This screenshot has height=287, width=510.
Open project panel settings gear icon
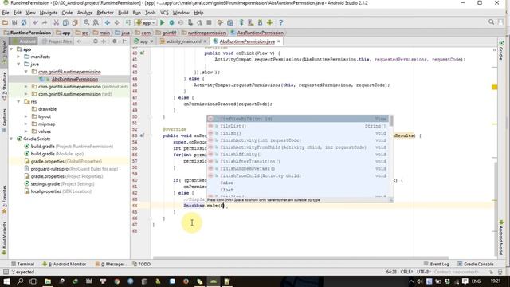(115, 41)
